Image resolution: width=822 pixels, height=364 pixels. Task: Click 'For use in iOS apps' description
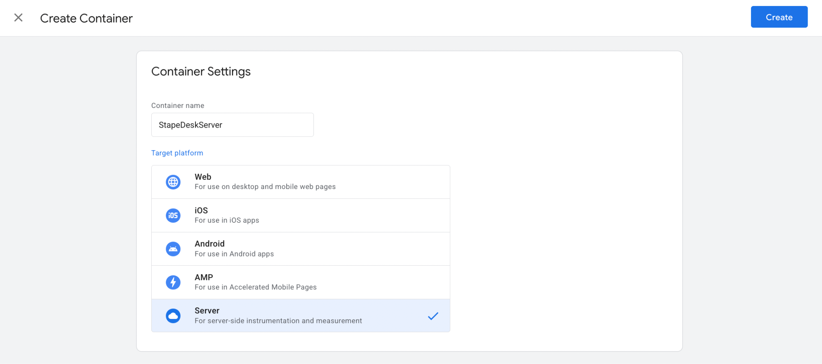point(227,220)
